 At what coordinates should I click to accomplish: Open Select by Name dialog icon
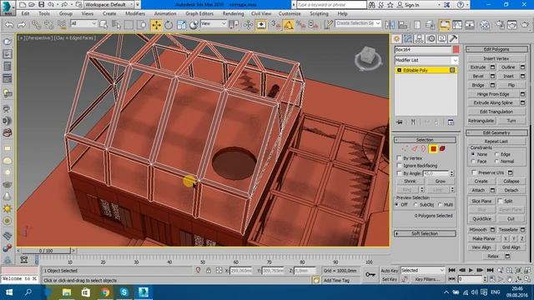(x=116, y=24)
